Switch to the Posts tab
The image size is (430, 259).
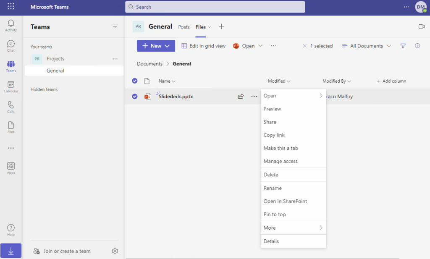pyautogui.click(x=184, y=27)
